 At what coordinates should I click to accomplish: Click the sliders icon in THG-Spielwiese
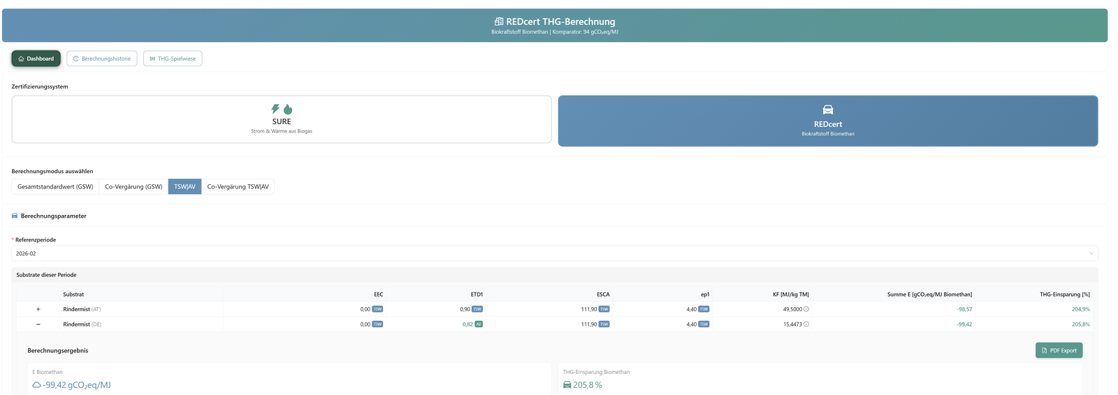point(152,59)
